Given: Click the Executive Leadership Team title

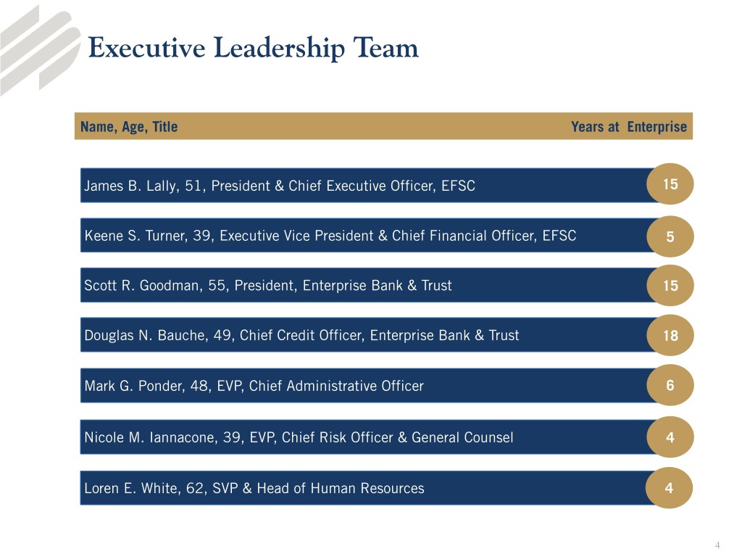Looking at the screenshot, I should (253, 49).
